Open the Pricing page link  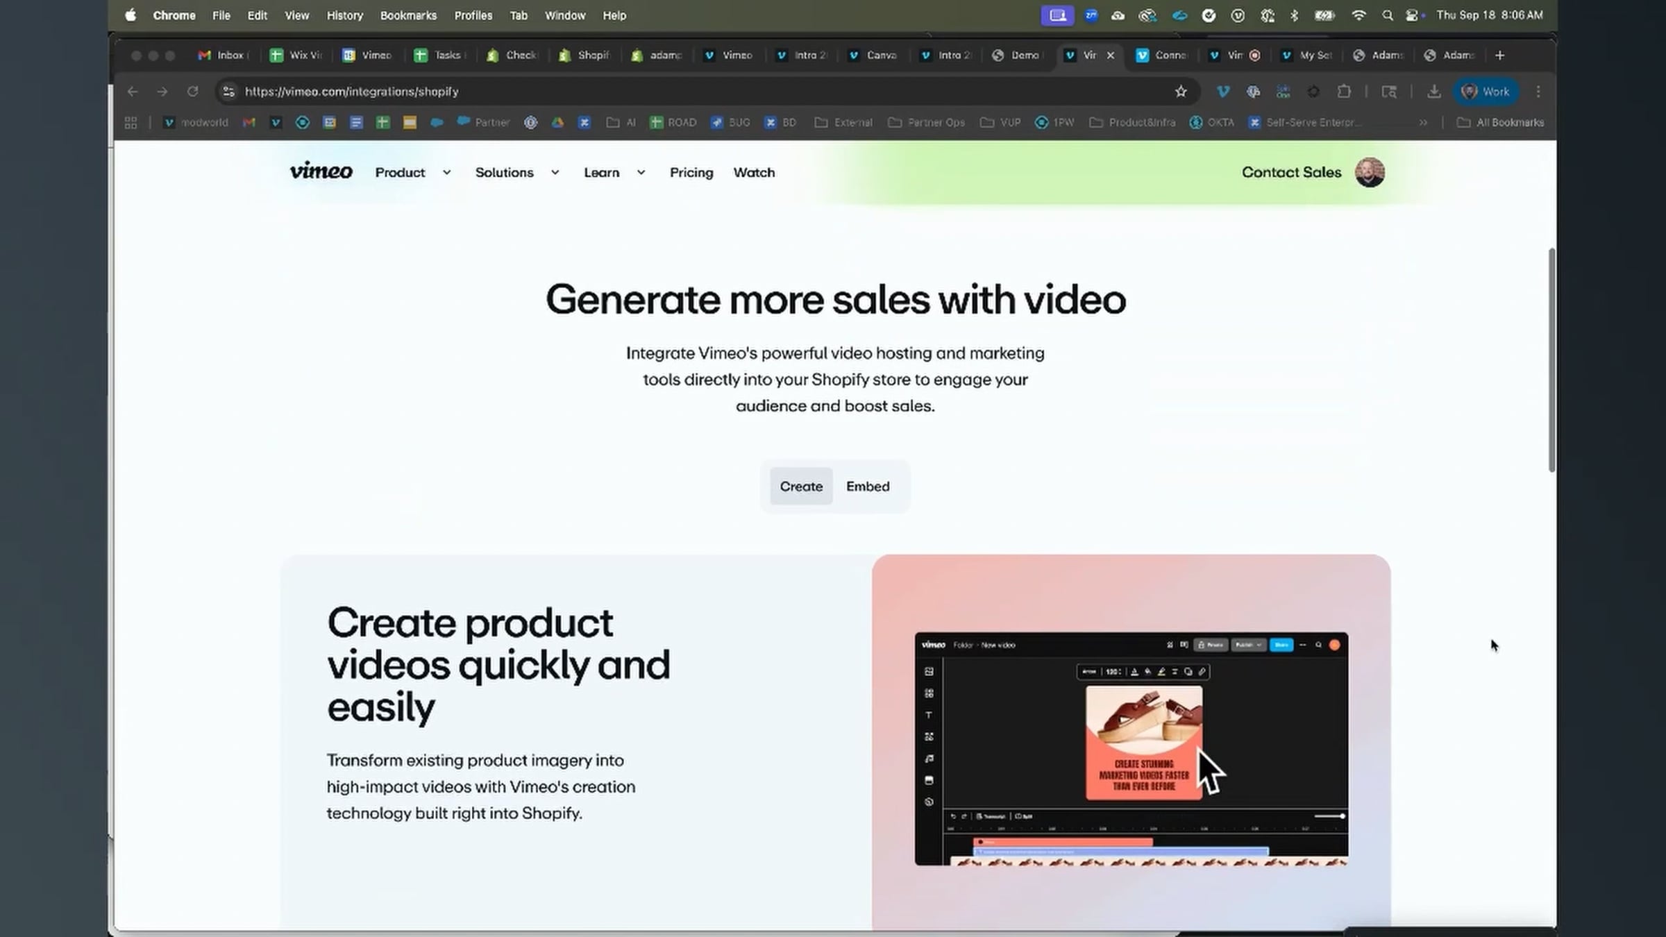pos(691,172)
